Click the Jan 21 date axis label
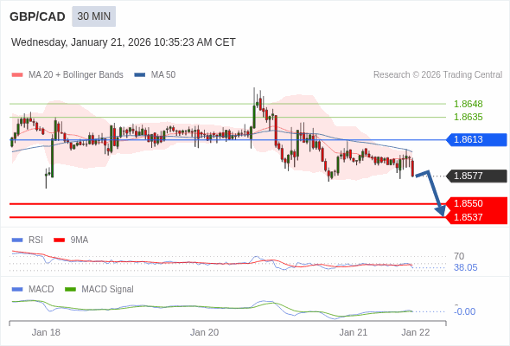The height and width of the screenshot is (346, 510). 354,332
